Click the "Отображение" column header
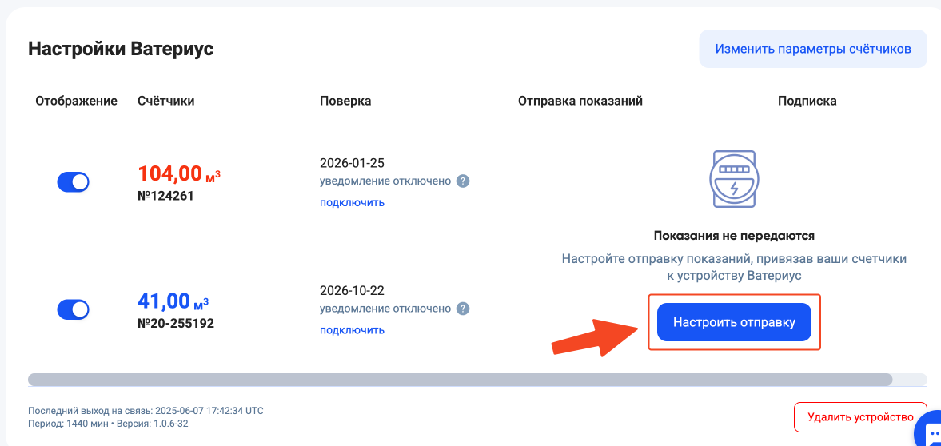This screenshot has width=941, height=446. pyautogui.click(x=76, y=101)
